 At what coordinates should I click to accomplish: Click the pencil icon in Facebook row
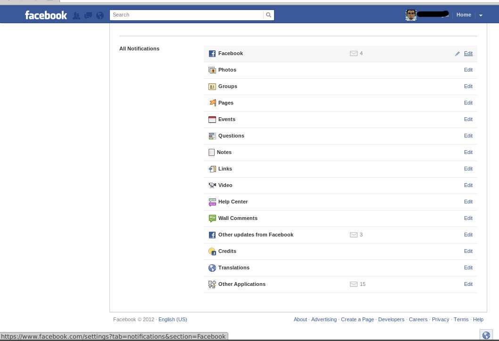pos(457,54)
